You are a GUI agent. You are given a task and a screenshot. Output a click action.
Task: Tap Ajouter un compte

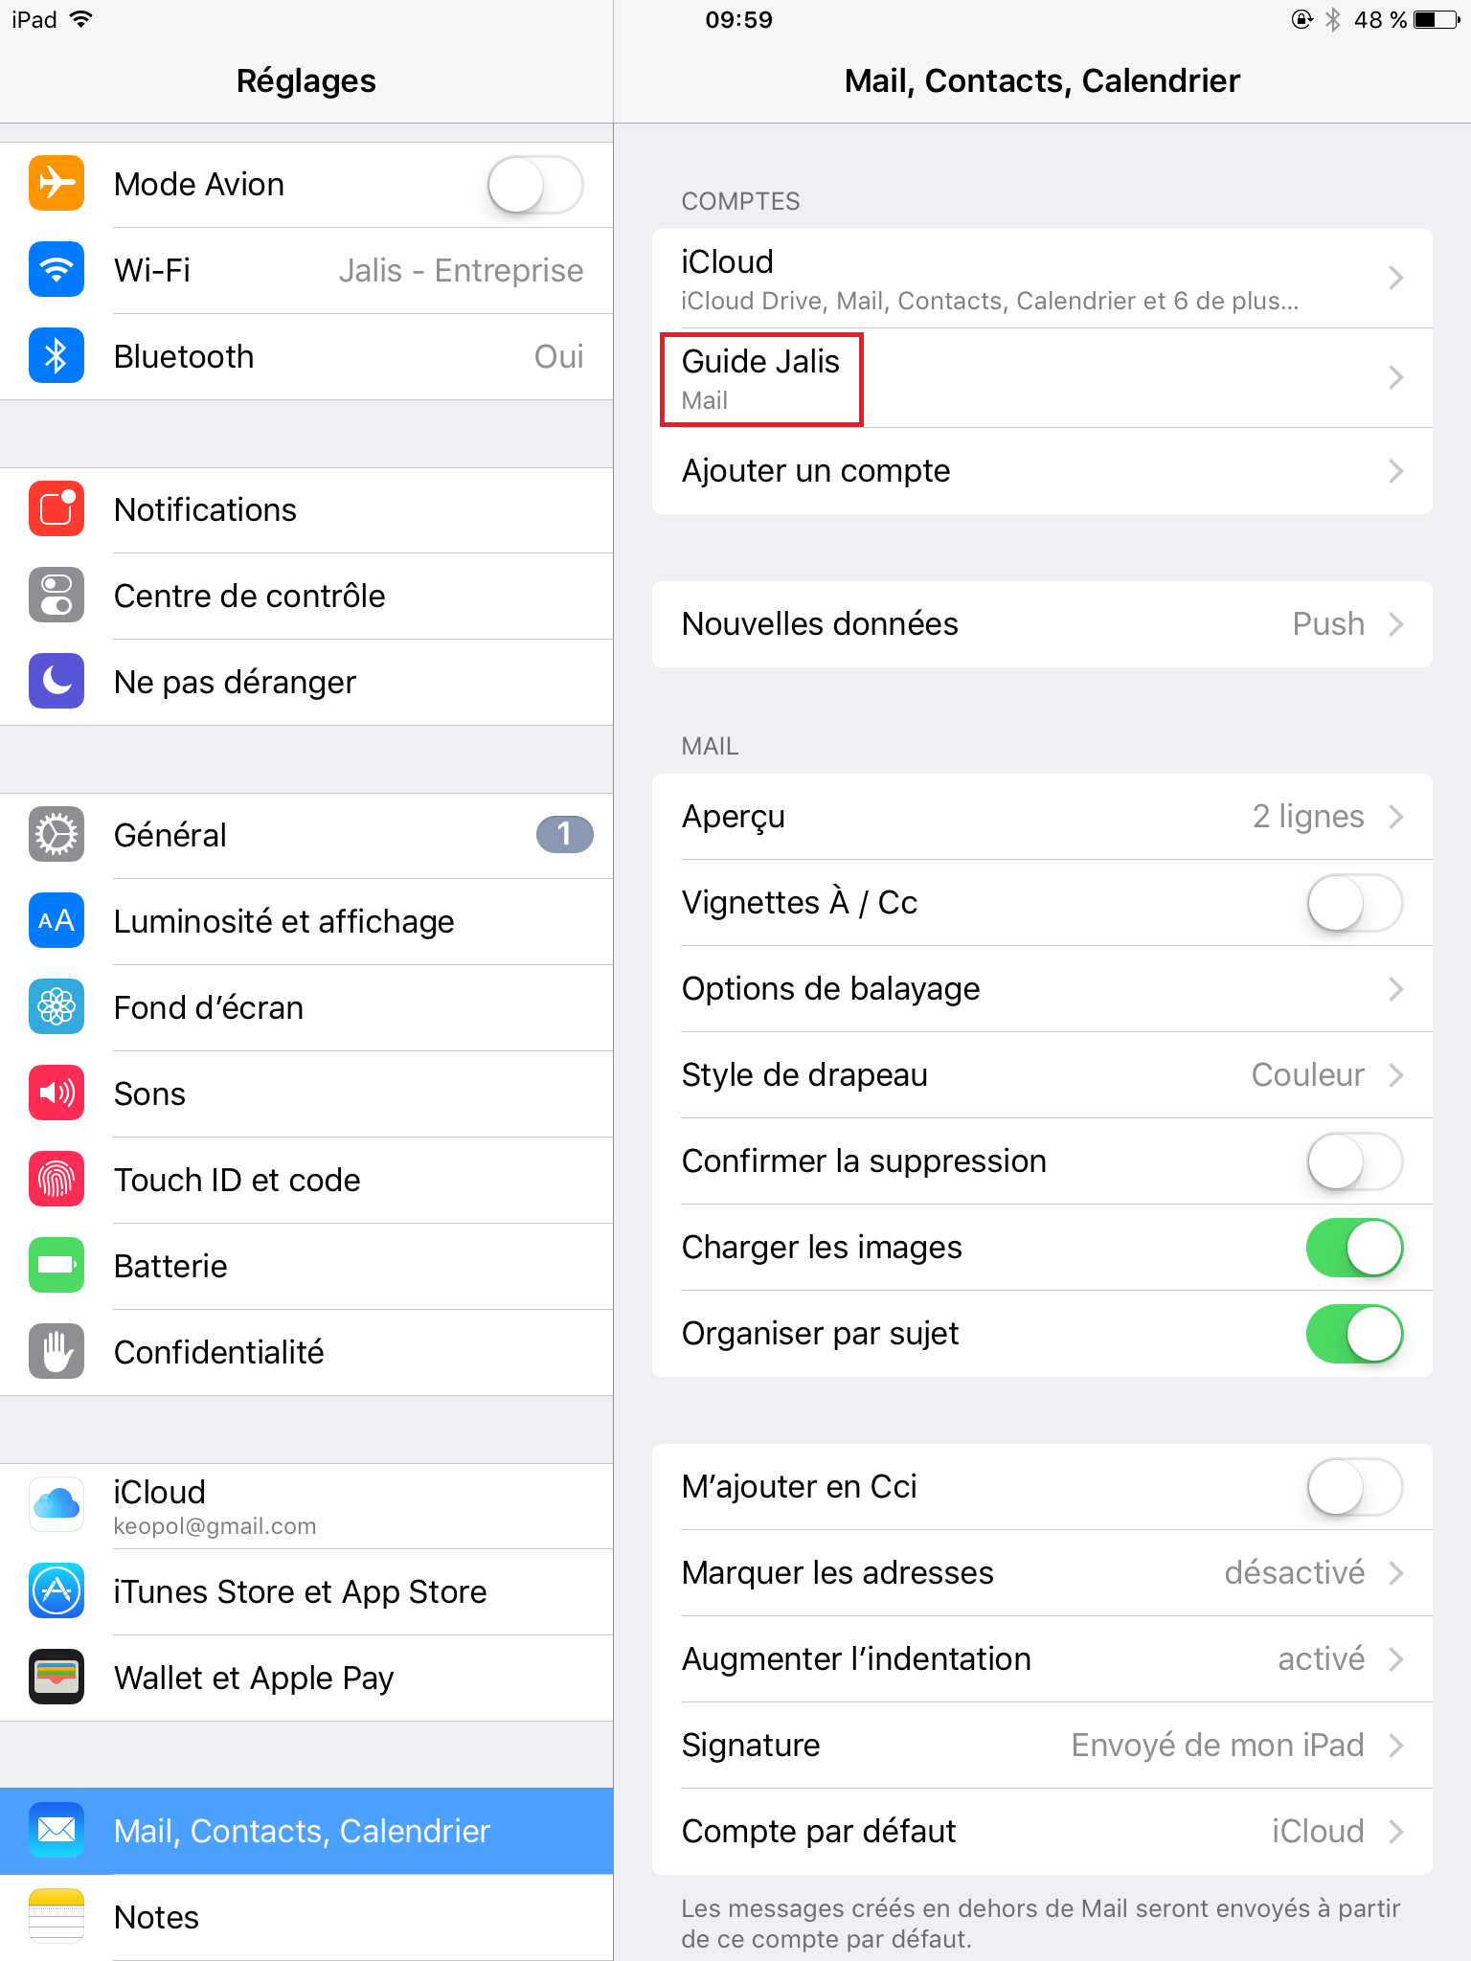pyautogui.click(x=1042, y=471)
